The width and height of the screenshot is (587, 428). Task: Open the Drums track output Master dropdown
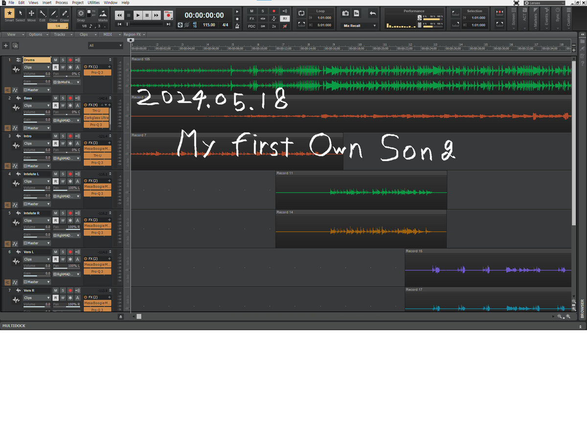point(38,90)
